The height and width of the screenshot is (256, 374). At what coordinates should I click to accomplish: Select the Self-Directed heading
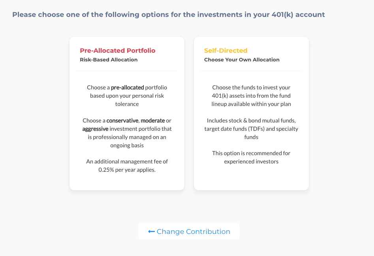[x=226, y=50]
